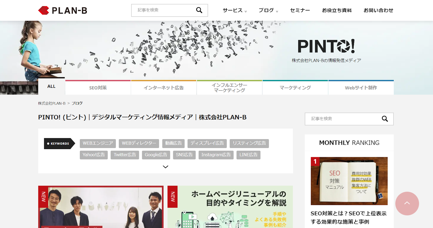The image size is (433, 228).
Task: Select the Google広告 keyword tag
Action: click(x=156, y=155)
